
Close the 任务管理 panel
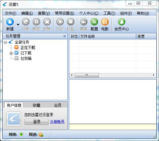65,36
